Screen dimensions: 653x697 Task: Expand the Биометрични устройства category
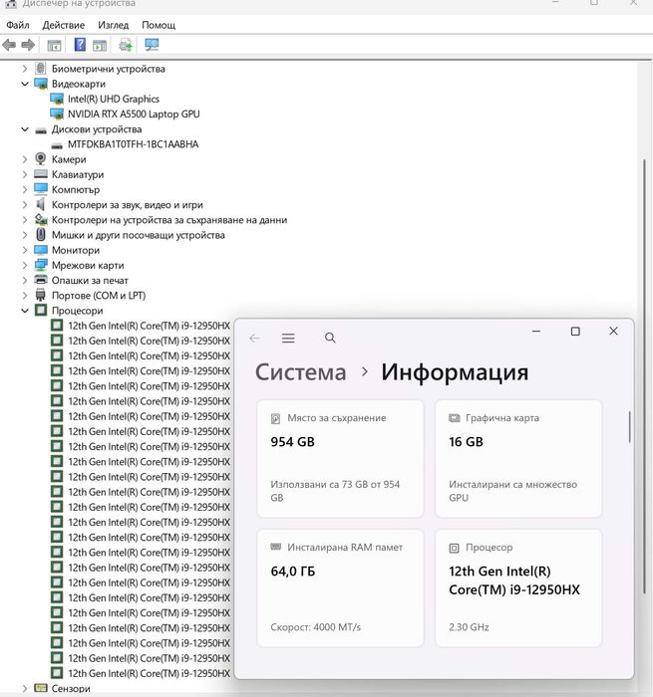click(25, 69)
